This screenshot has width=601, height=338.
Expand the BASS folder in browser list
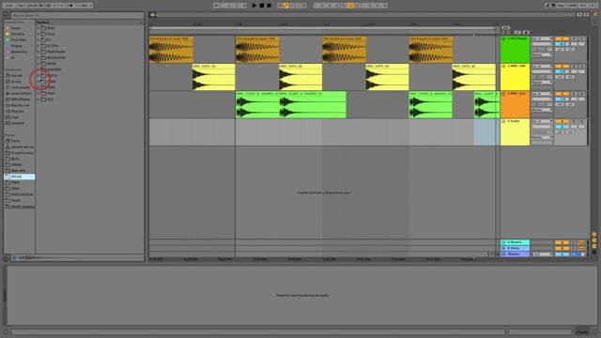[38, 28]
